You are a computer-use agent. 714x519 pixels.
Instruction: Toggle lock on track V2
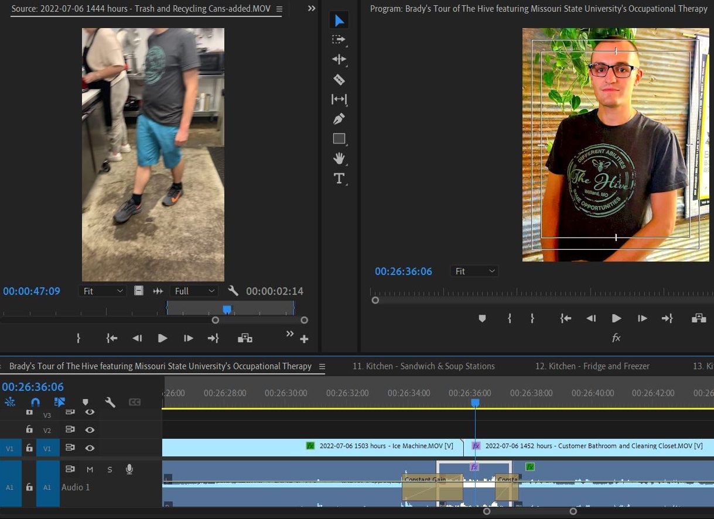pos(29,429)
